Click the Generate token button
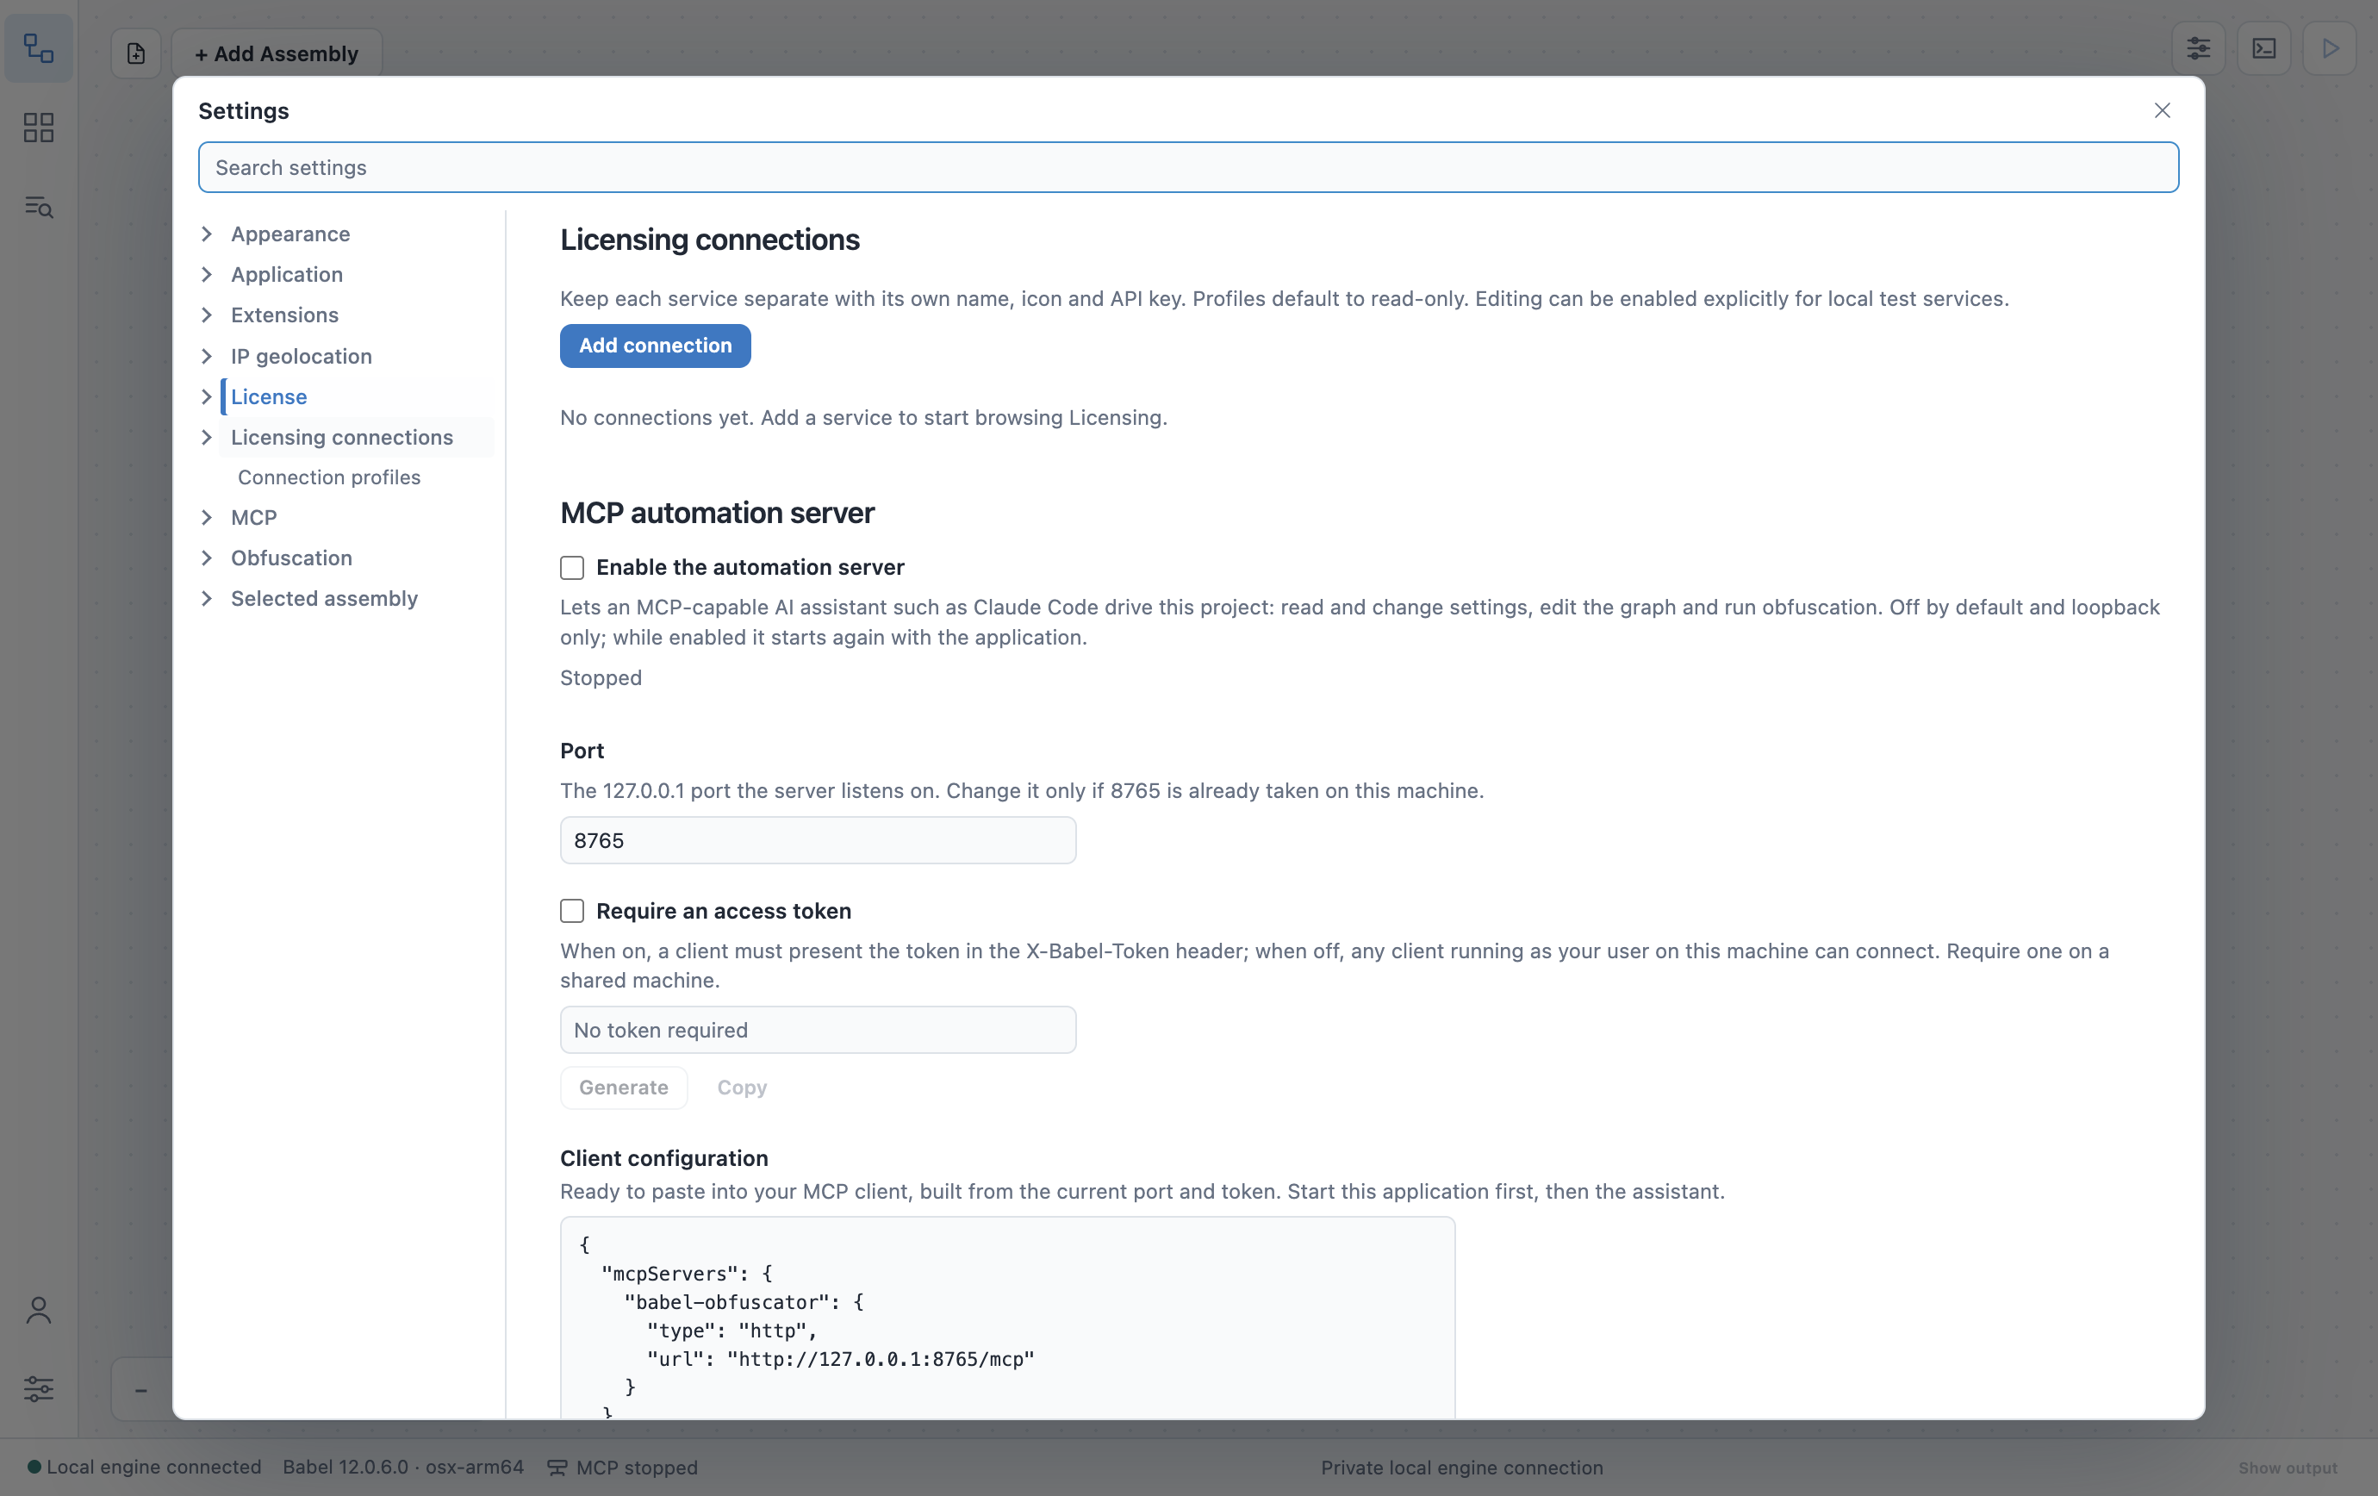The image size is (2378, 1496). coord(623,1088)
